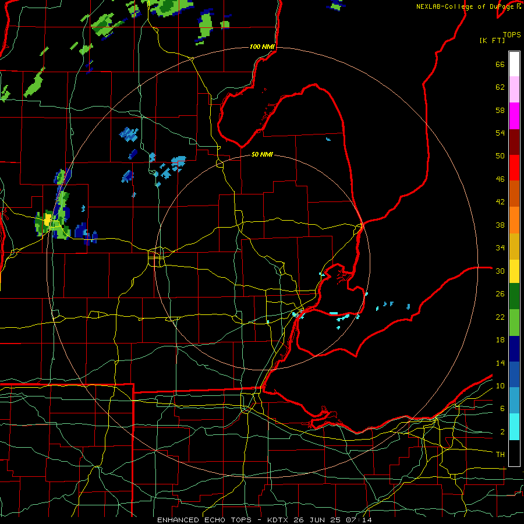Click legend value 62
The height and width of the screenshot is (524, 524).
[500, 87]
